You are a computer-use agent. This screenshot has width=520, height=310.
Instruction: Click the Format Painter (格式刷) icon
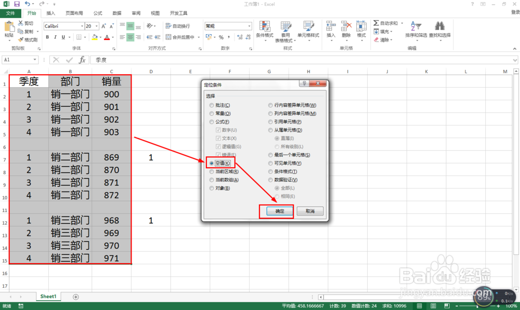(x=21, y=40)
